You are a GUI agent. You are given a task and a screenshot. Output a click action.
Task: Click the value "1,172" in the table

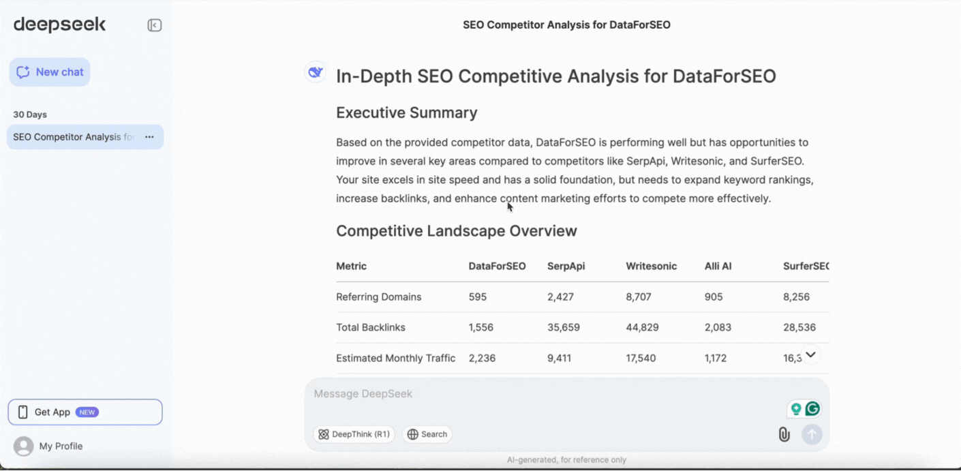point(717,359)
